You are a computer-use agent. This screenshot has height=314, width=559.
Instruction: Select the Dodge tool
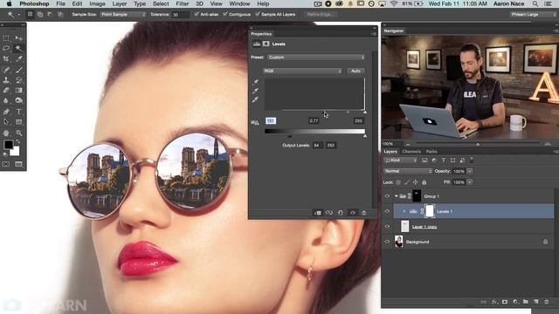click(x=18, y=101)
